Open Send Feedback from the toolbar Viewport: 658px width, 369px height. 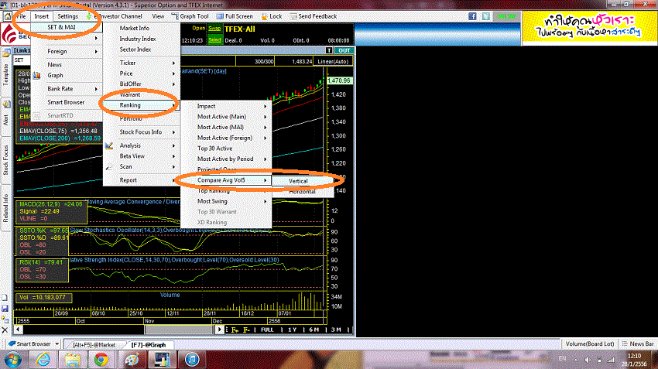(x=314, y=16)
